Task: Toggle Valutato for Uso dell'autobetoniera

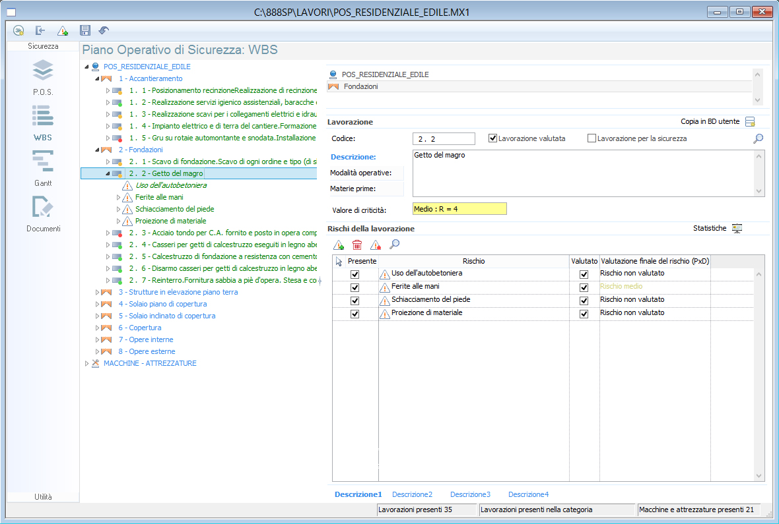Action: 584,274
